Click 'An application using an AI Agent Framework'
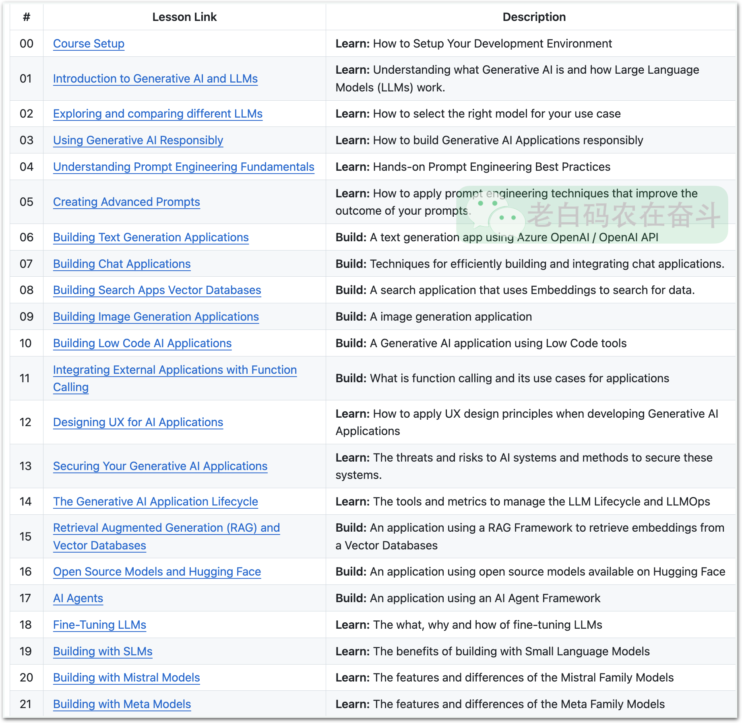Screen dimensions: 742x723 point(485,598)
